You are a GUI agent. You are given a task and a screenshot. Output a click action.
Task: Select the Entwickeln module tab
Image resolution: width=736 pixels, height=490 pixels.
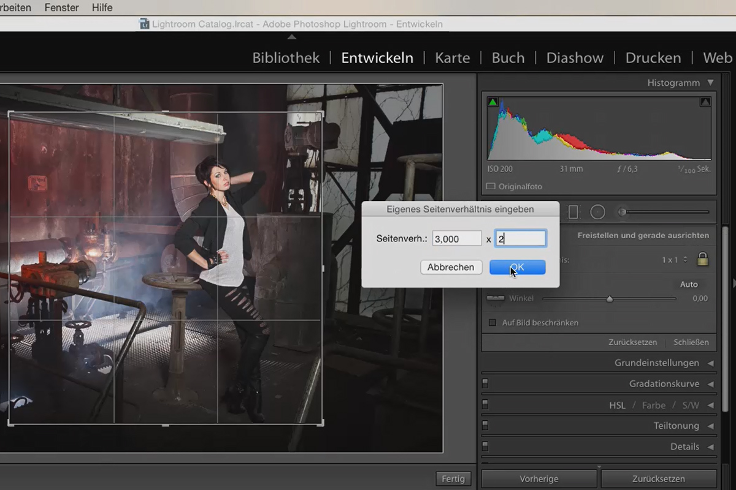(x=377, y=58)
